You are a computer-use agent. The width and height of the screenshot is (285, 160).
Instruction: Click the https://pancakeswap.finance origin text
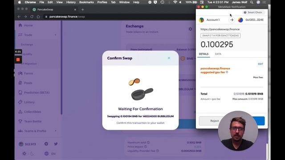(220, 29)
